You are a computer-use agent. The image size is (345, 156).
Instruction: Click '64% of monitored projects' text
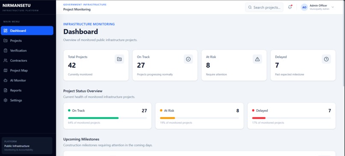84,123
